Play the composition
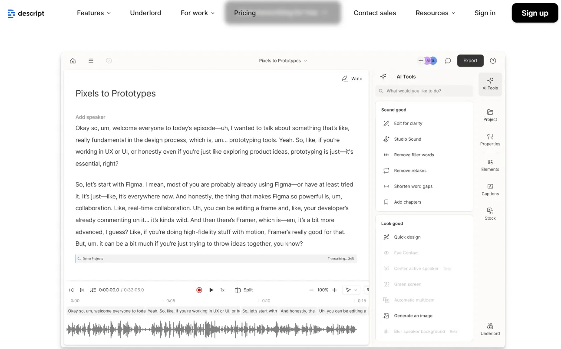Screen dimensions: 561x349 [x=211, y=290]
